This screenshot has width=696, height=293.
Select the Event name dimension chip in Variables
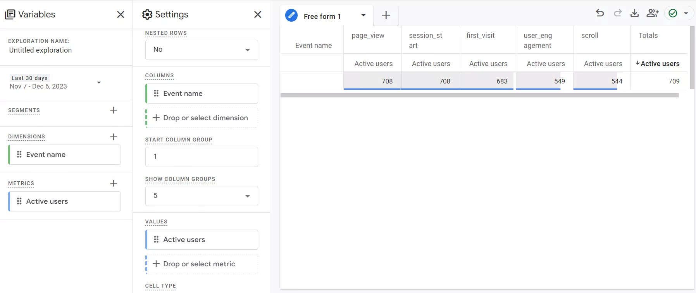tap(64, 155)
